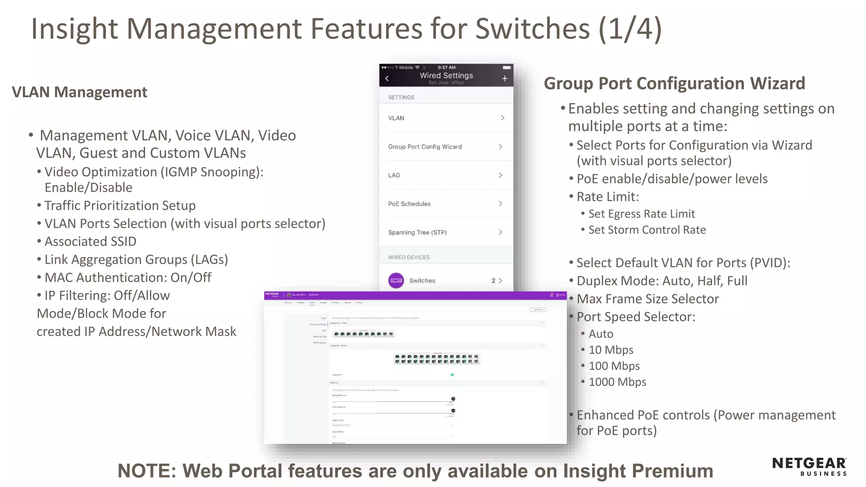The image size is (866, 487).
Task: Tap the back arrow in Wired Settings
Action: [387, 78]
